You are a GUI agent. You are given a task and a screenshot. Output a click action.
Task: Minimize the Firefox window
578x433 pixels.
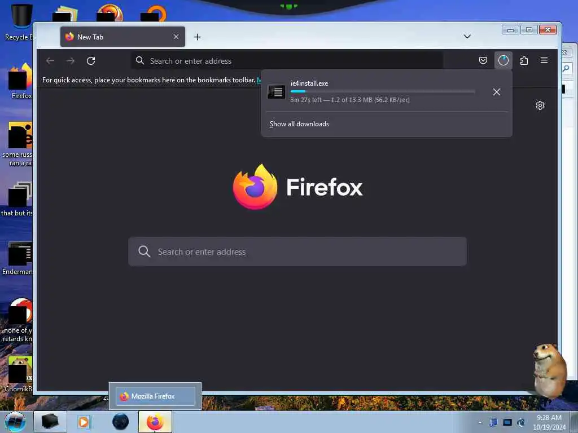click(x=510, y=30)
